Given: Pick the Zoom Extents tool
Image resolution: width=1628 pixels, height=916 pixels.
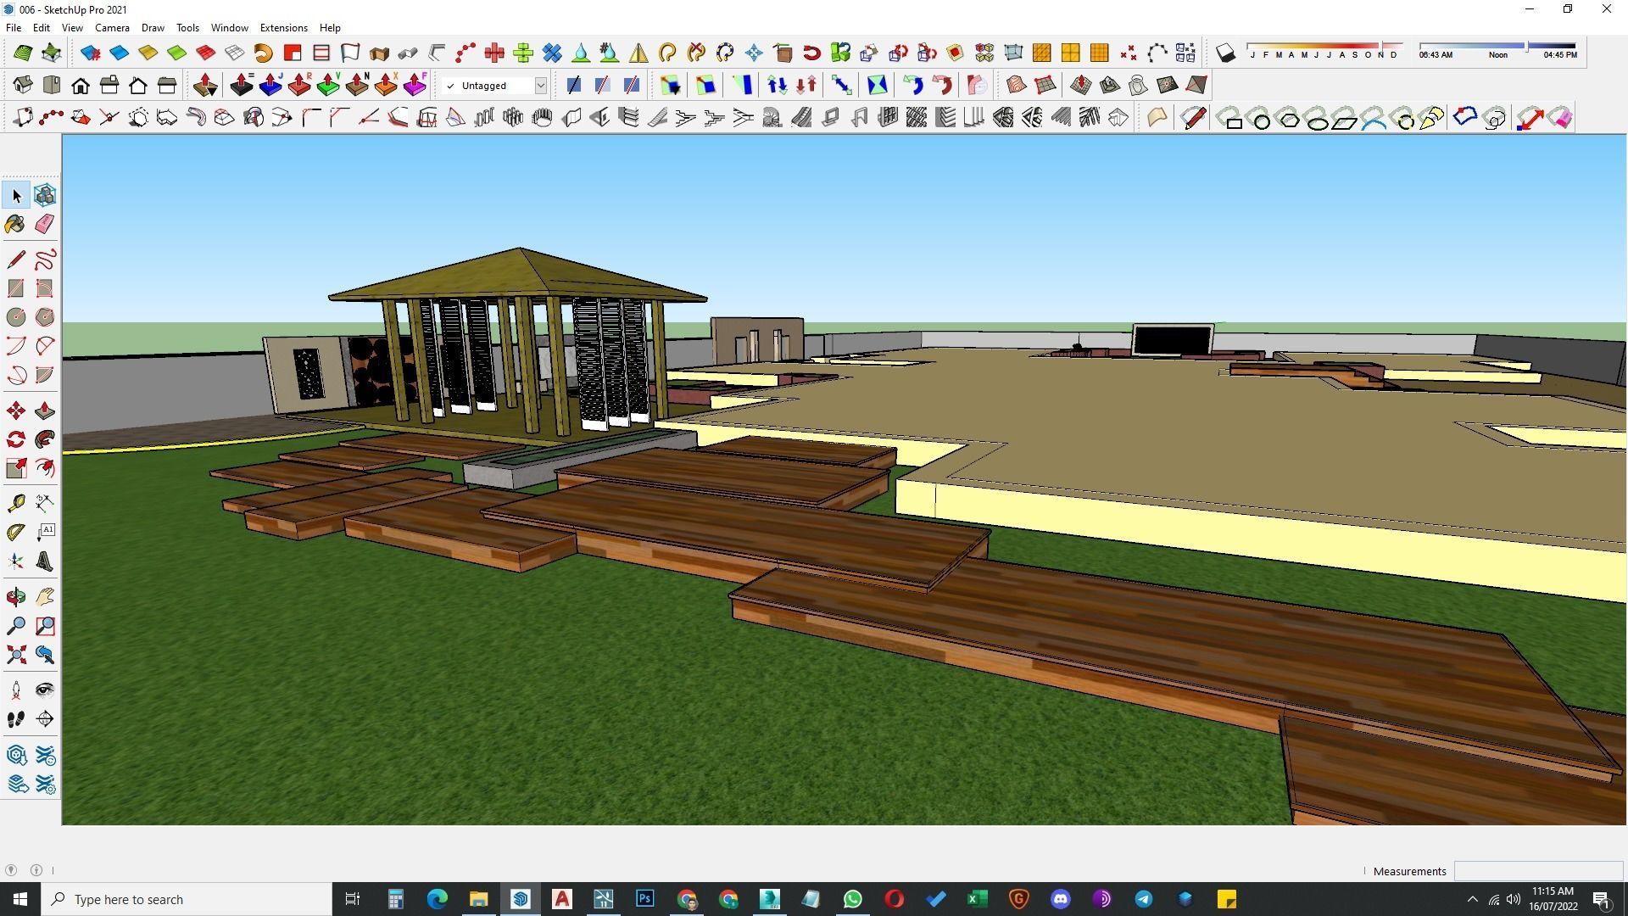Looking at the screenshot, I should click(15, 655).
